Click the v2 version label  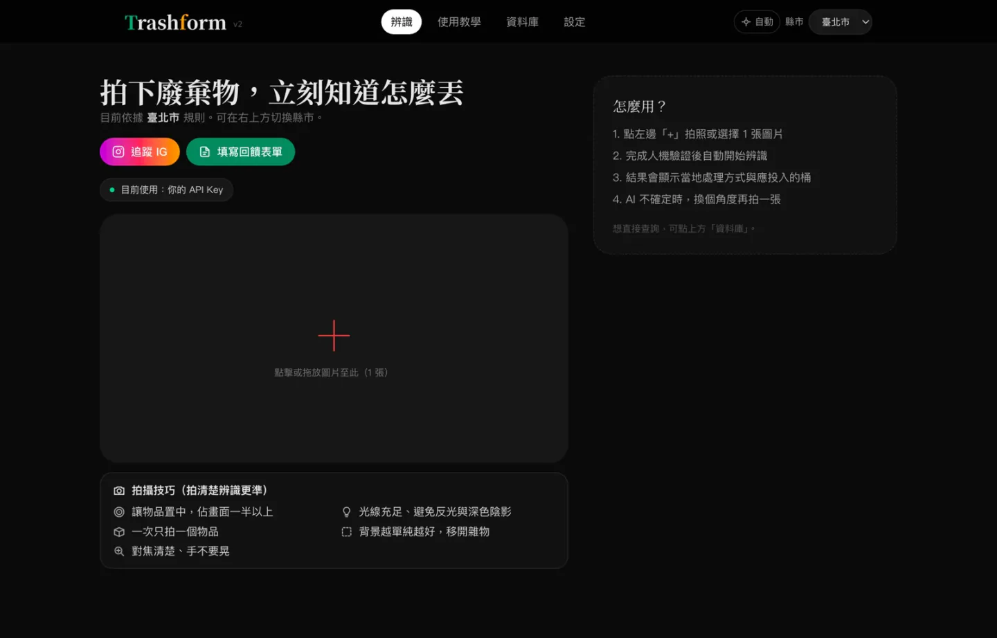[x=237, y=24]
